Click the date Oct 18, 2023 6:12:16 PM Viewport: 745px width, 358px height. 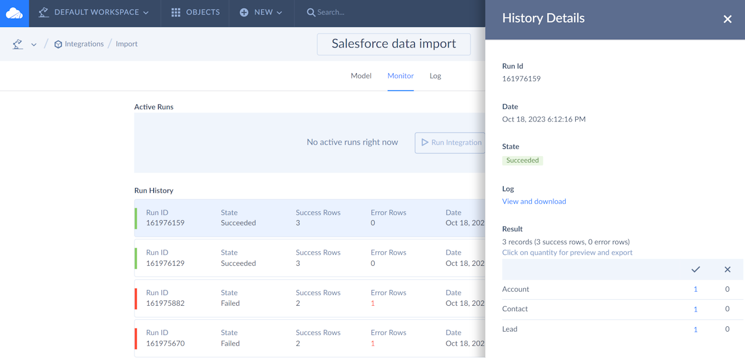544,119
